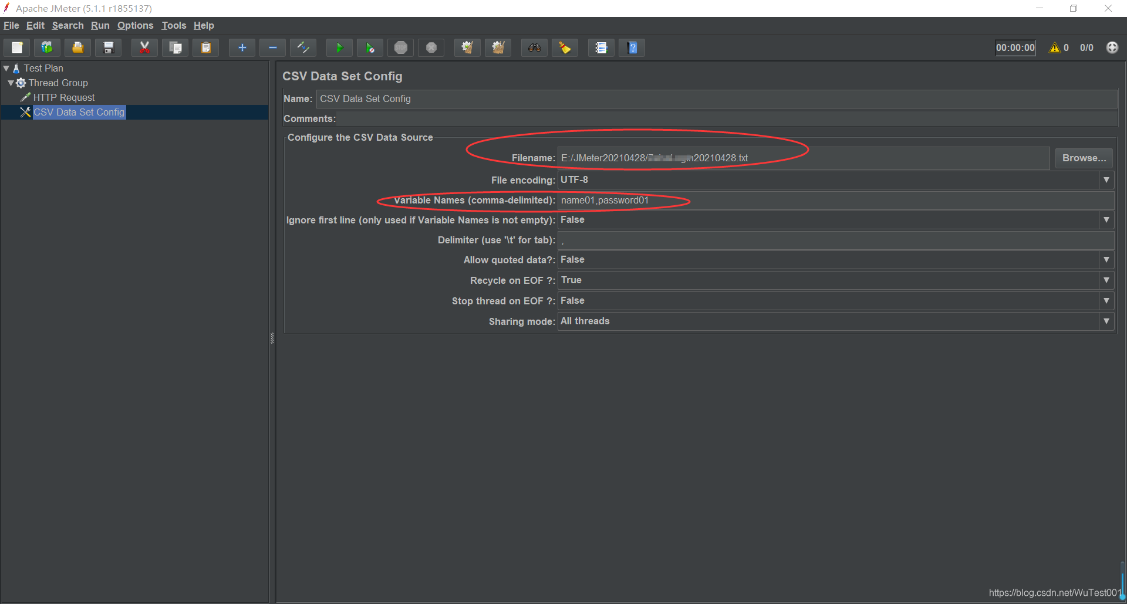
Task: Cut the element with the scissors icon
Action: 144,47
